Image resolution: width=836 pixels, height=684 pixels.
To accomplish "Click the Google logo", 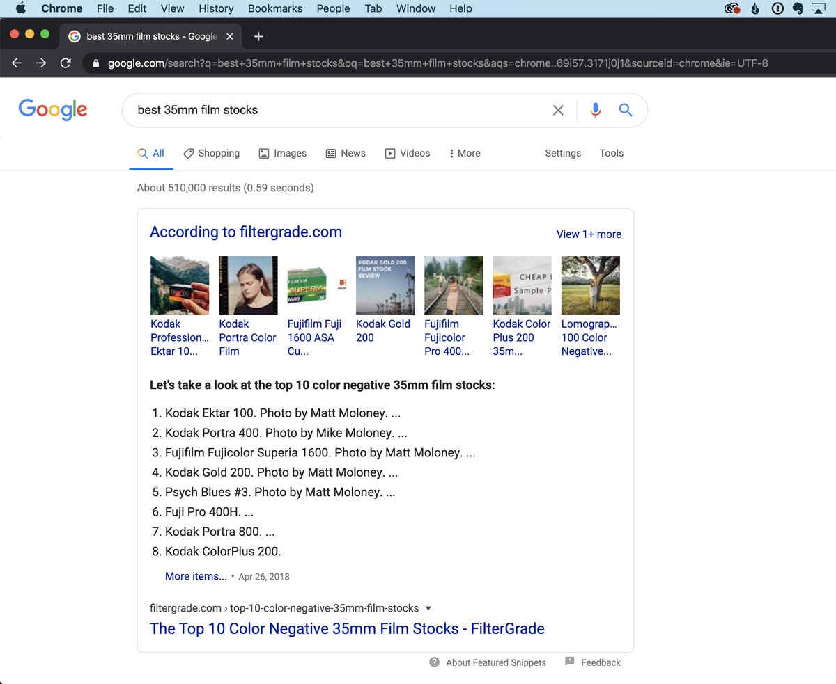I will (x=53, y=109).
